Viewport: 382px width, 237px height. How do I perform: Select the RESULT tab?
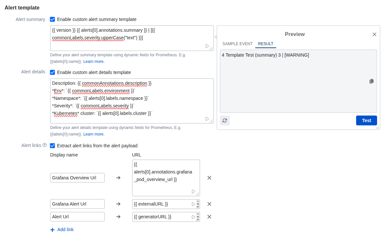point(265,44)
